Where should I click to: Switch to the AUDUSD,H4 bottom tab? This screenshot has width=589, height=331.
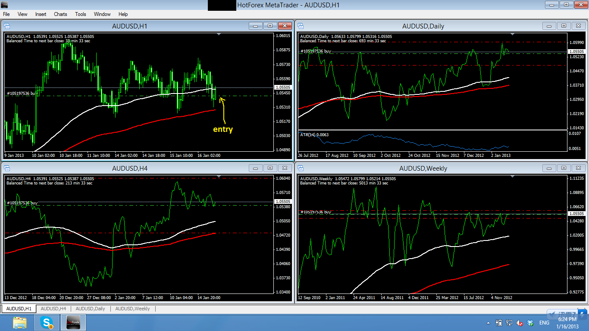[x=53, y=309]
